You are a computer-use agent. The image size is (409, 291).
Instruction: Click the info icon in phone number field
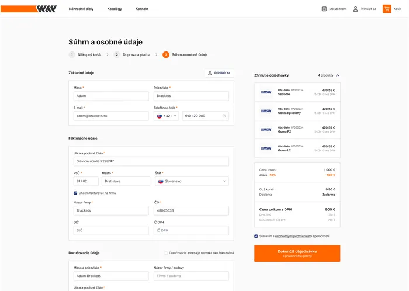pyautogui.click(x=224, y=116)
